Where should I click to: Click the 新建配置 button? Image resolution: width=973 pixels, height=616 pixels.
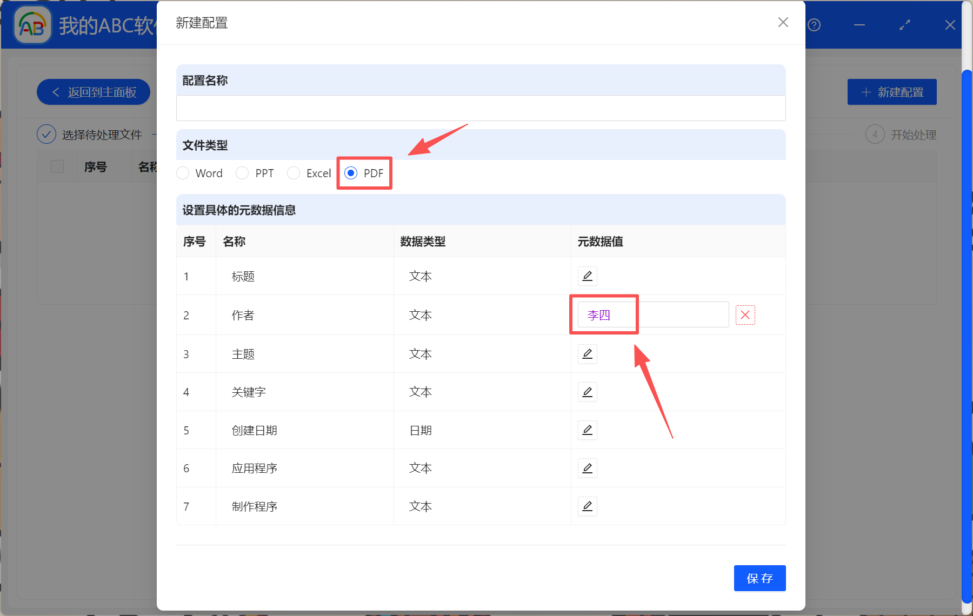coord(891,92)
